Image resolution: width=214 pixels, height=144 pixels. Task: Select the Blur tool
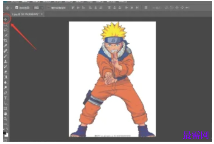[x=5, y=82]
